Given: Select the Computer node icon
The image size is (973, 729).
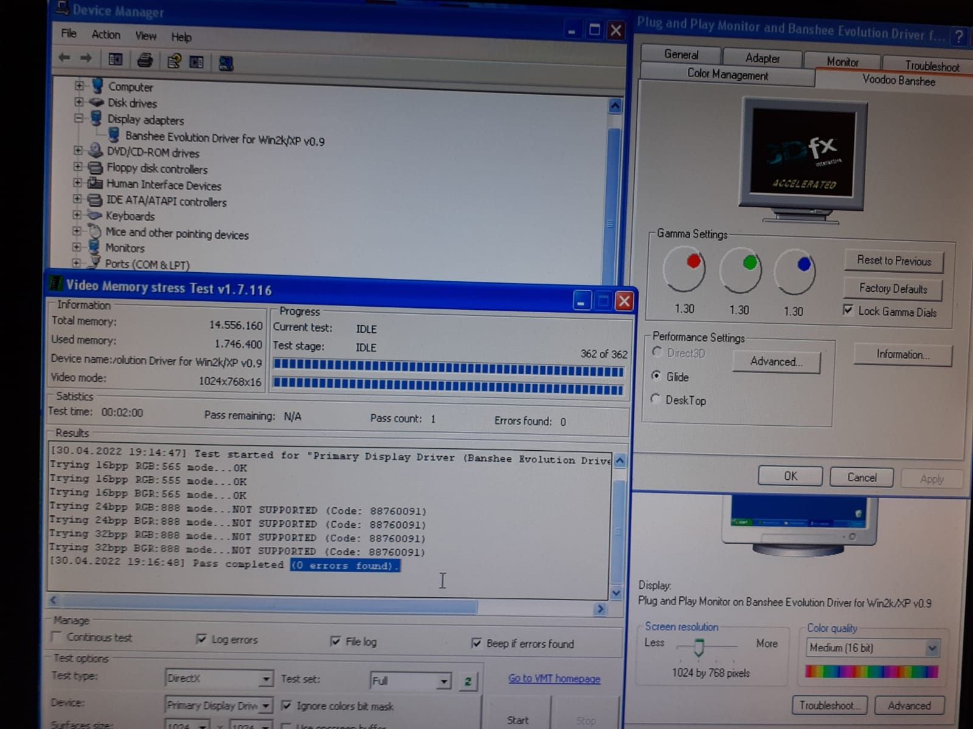Looking at the screenshot, I should (97, 86).
